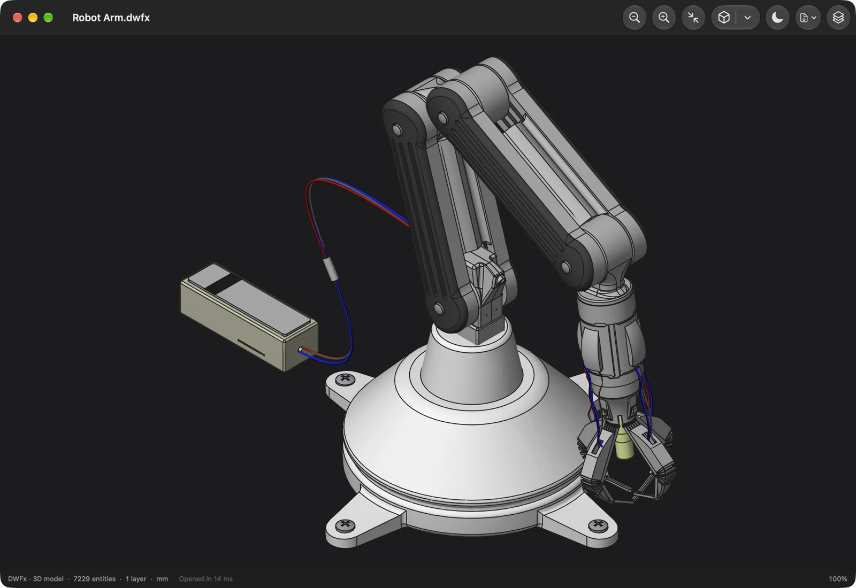Screen dimensions: 856x588
Task: Minimize window with the yellow button
Action: tap(33, 18)
